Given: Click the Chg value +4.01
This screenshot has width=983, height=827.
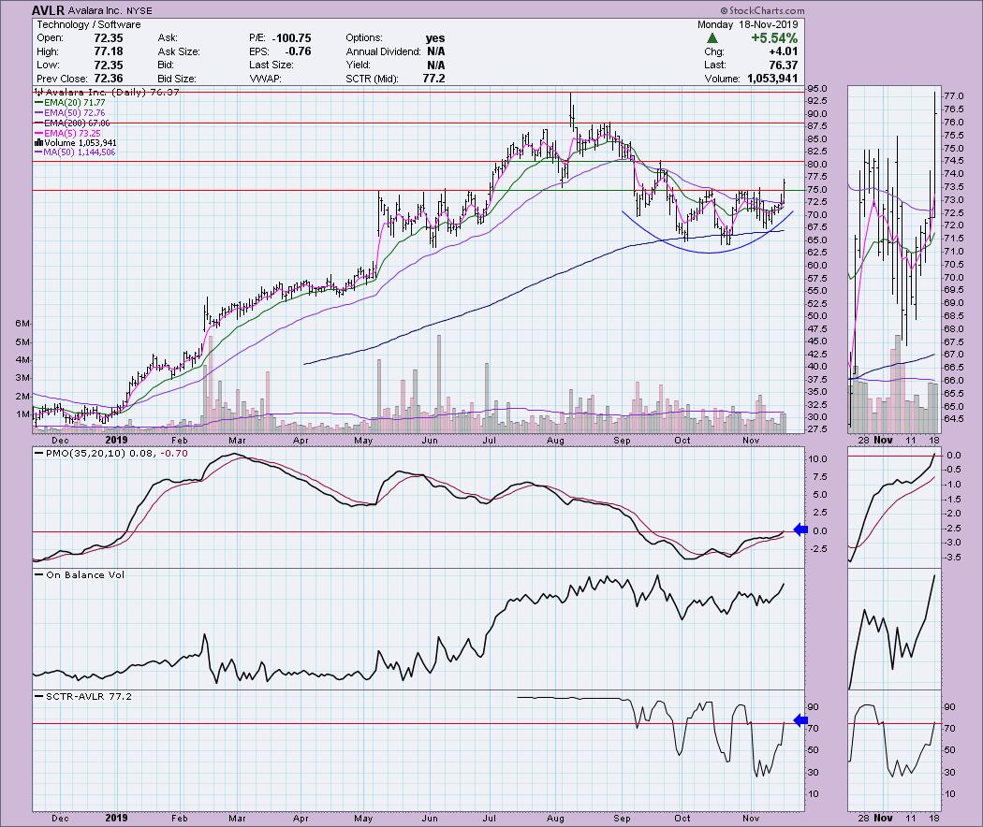Looking at the screenshot, I should tap(784, 51).
